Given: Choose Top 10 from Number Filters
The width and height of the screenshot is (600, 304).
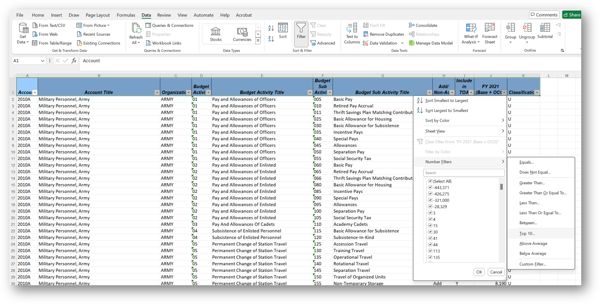Looking at the screenshot, I should 527,233.
